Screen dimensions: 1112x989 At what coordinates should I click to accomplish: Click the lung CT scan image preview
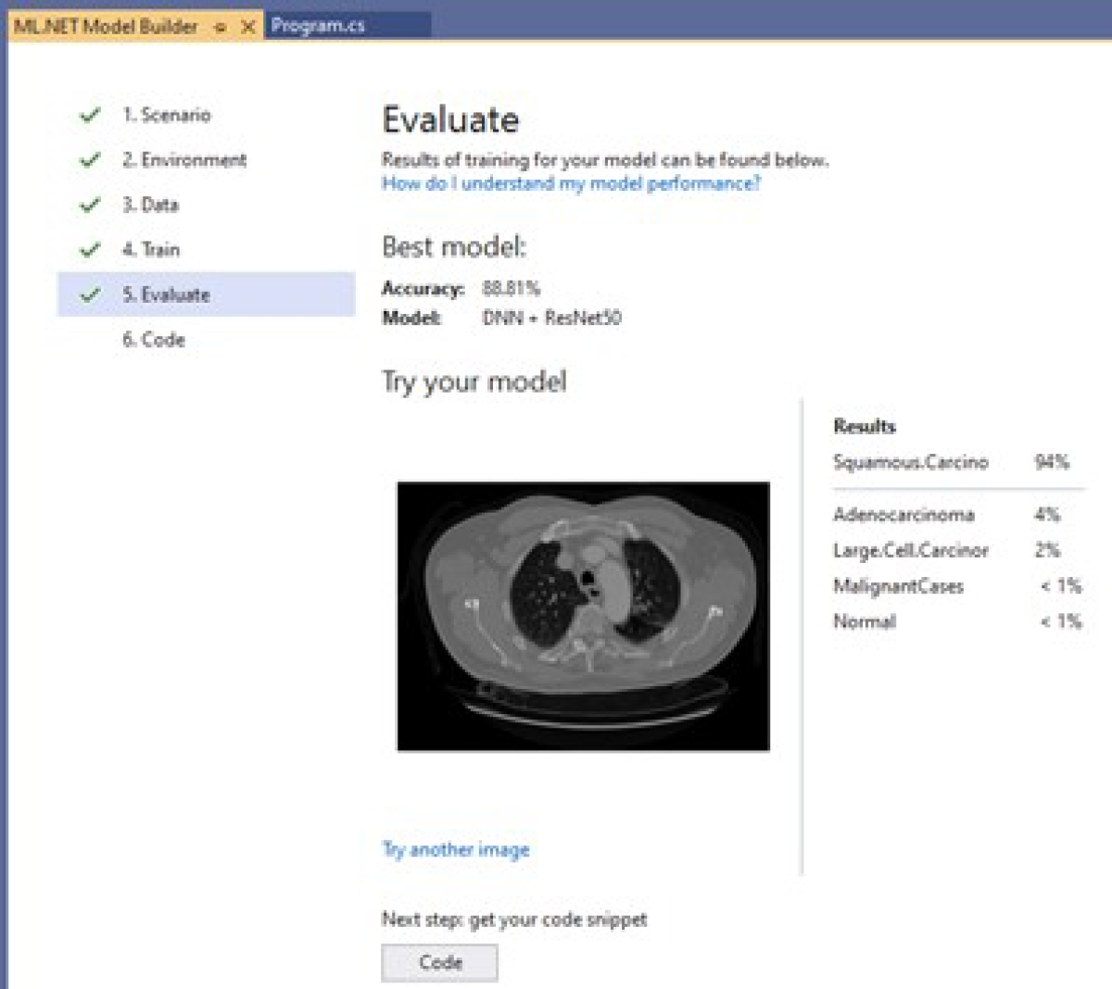point(583,616)
